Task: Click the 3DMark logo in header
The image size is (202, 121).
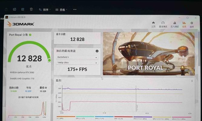Action: (x=21, y=24)
